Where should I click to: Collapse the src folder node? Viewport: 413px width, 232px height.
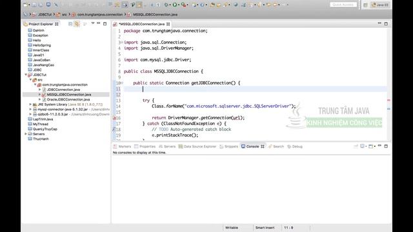coord(30,80)
